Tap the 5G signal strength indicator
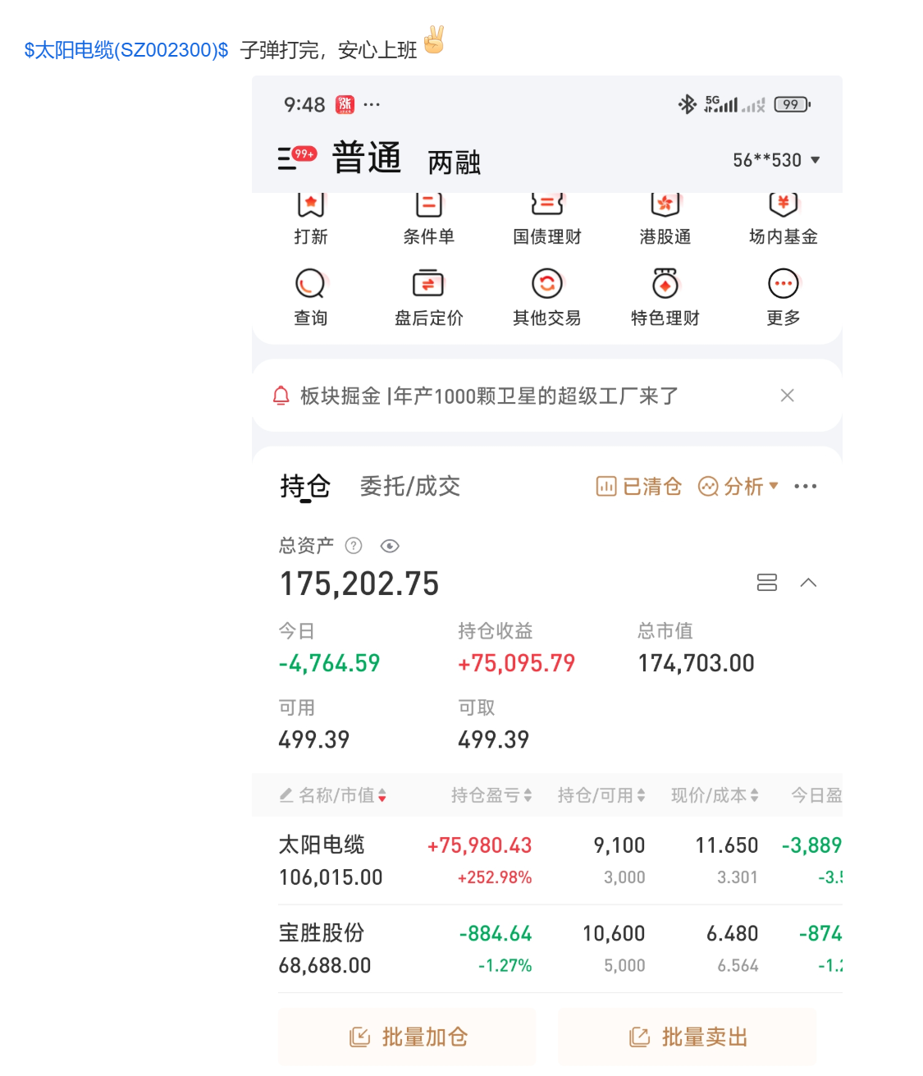923x1076 pixels. (x=721, y=104)
